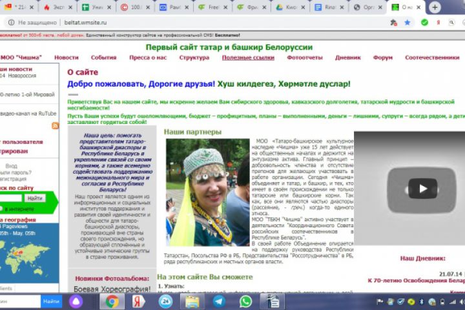Open Telegram from the taskbar
The height and width of the screenshot is (310, 465).
[x=219, y=302]
